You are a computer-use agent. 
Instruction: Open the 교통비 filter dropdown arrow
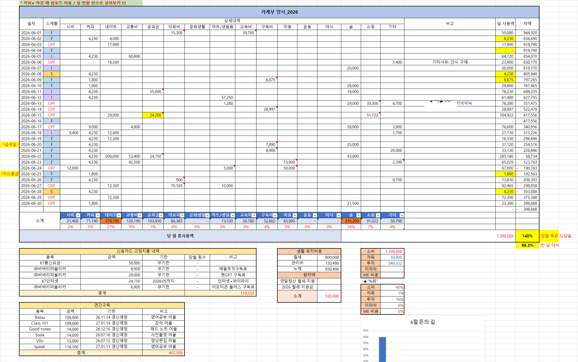[x=140, y=215]
